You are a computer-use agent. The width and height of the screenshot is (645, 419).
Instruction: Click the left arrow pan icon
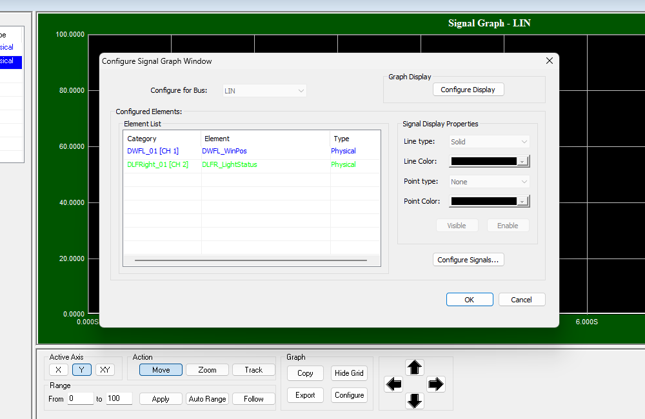tap(393, 384)
